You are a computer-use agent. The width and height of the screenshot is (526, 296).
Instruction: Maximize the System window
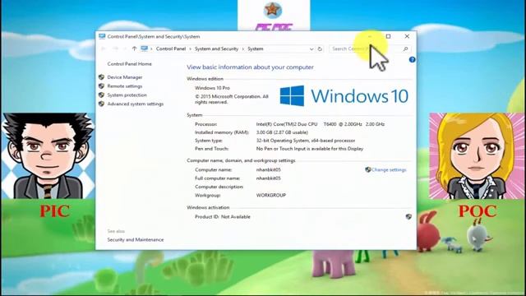pos(388,36)
